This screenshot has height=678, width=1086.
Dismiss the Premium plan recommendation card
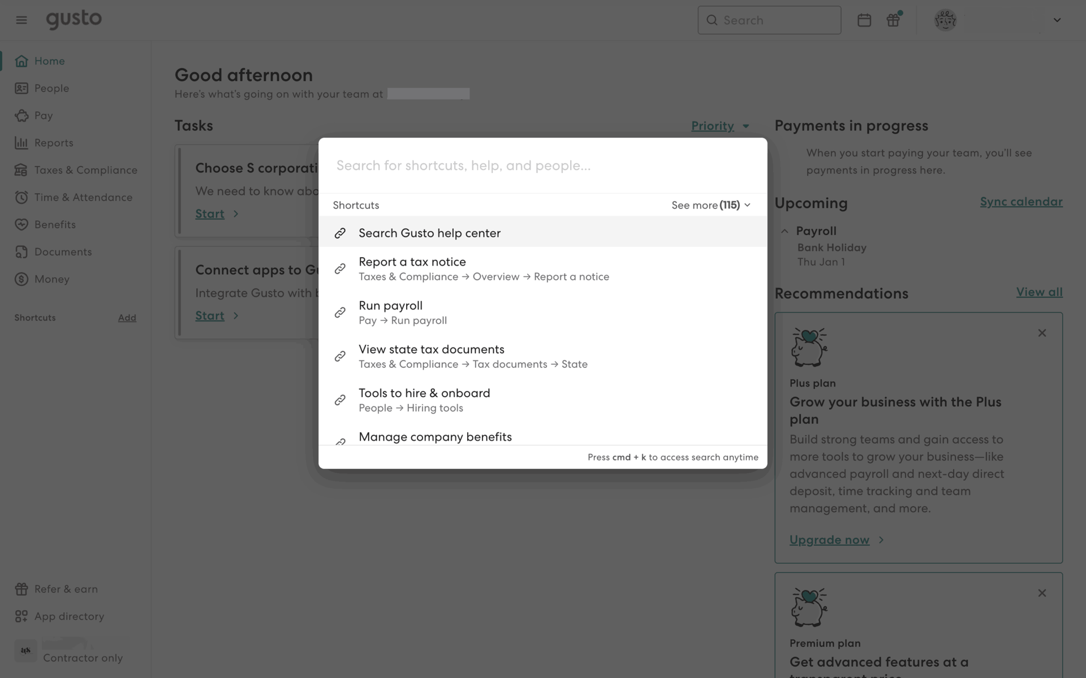click(x=1042, y=593)
